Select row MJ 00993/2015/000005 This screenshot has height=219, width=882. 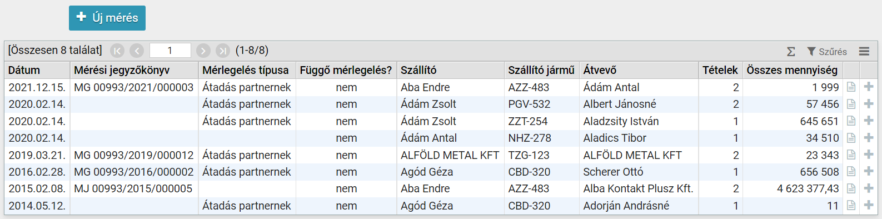[x=441, y=188]
